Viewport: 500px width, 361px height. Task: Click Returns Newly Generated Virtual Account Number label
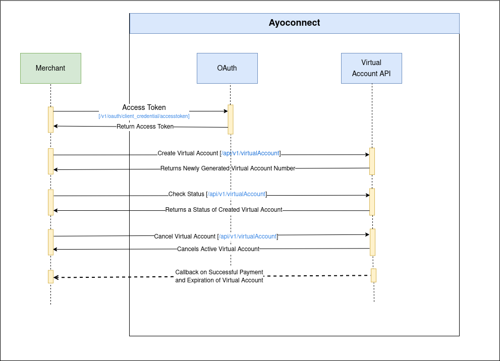pos(228,168)
